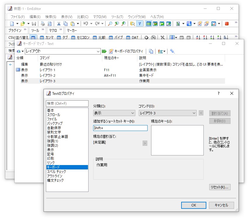The height and width of the screenshot is (219, 249).
Task: Open the ファイル(F) menu
Action: click(18, 17)
